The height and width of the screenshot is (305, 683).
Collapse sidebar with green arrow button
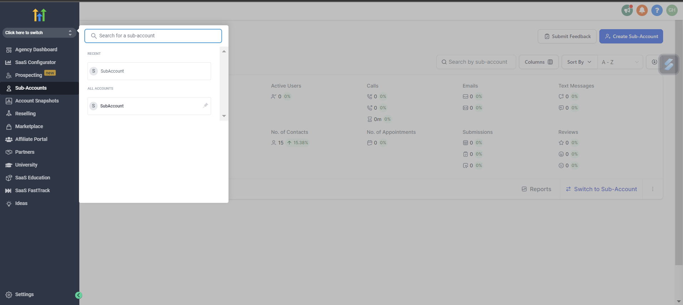79,295
